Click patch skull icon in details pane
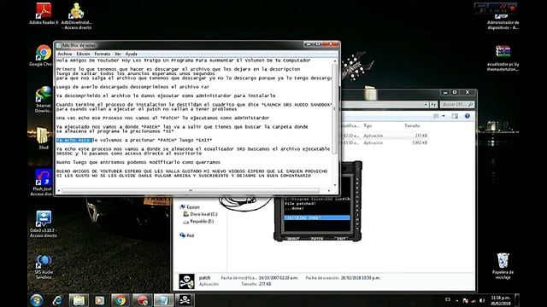This screenshot has height=307, width=547. click(x=186, y=281)
